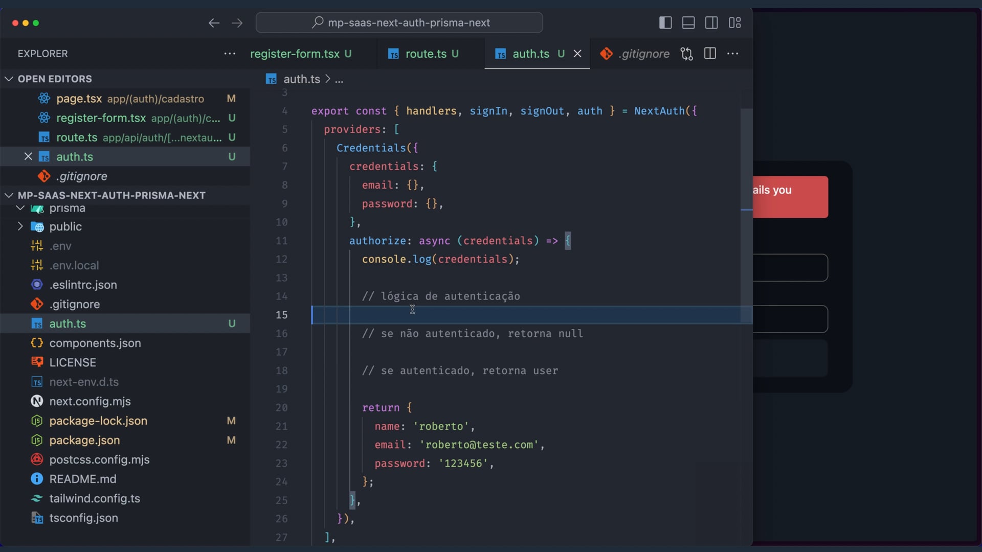Click the go back arrow
This screenshot has height=552, width=982.
point(214,22)
